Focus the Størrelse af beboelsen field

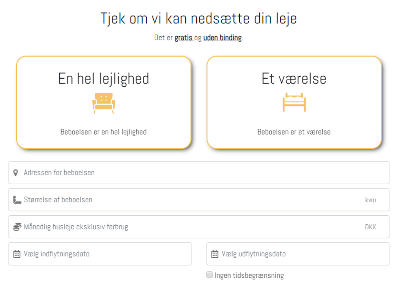(191, 200)
